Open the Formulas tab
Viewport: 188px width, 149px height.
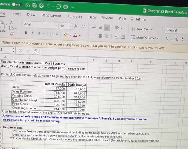(75, 17)
